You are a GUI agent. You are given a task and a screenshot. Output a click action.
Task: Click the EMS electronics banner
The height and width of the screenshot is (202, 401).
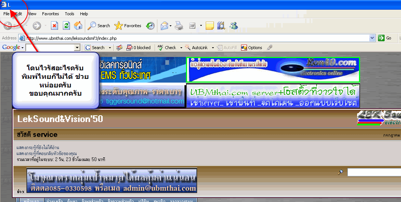tap(142, 70)
